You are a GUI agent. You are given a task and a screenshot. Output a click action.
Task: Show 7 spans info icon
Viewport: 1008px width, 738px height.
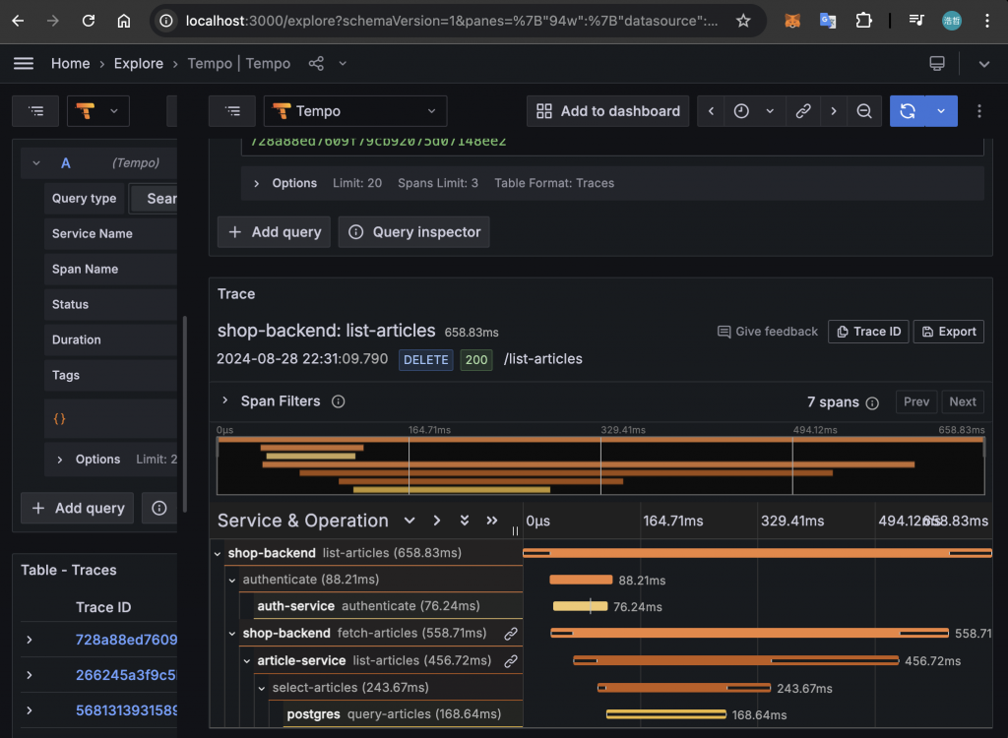click(x=872, y=403)
